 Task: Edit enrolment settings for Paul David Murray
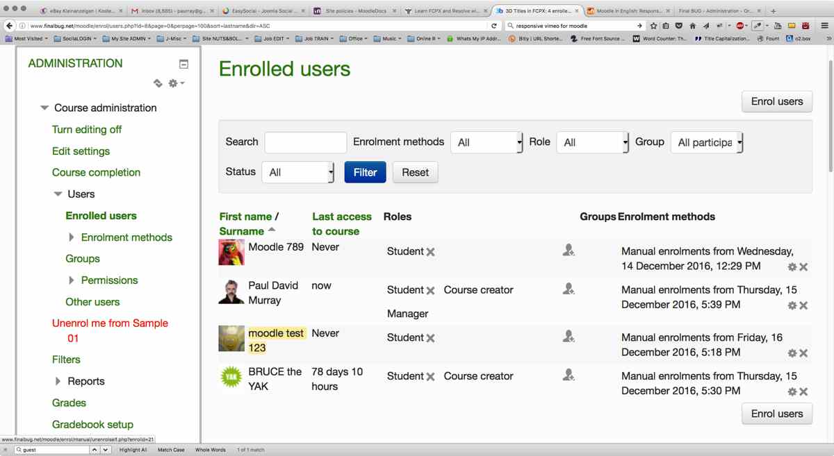[792, 305]
